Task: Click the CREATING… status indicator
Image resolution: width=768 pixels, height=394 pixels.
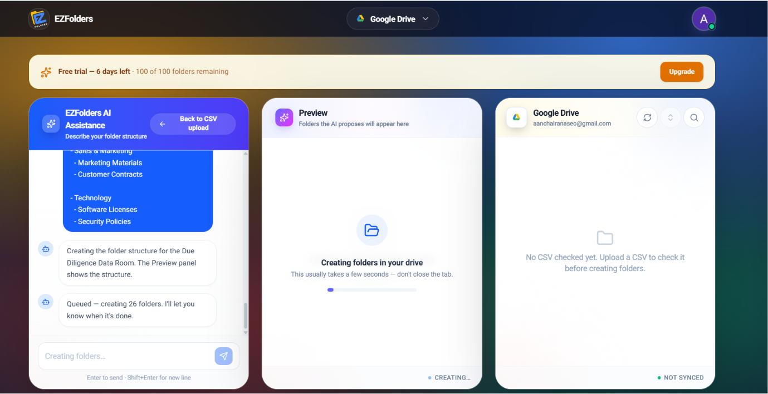Action: point(449,377)
